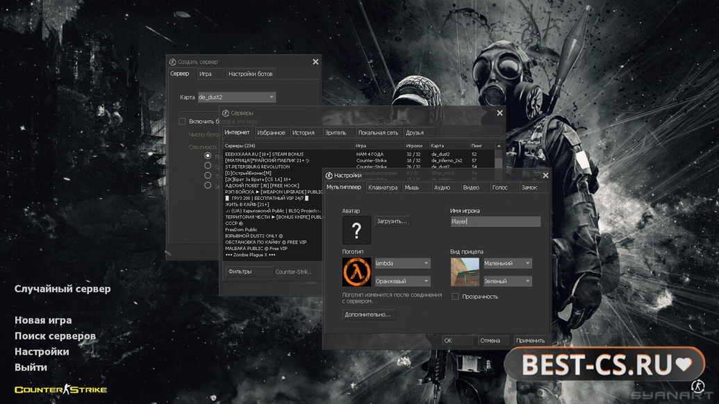This screenshot has width=719, height=404.
Task: Click the 'Применить' button
Action: click(x=530, y=340)
